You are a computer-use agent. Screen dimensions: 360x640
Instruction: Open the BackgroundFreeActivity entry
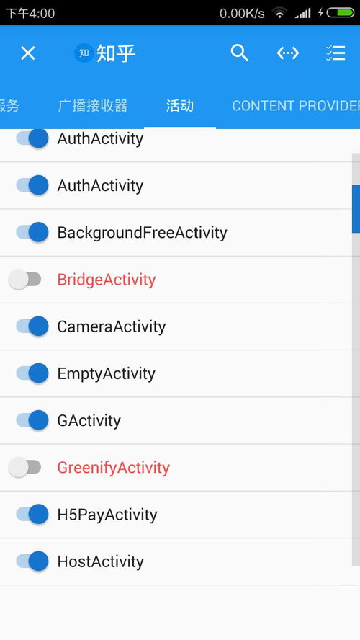[176, 233]
